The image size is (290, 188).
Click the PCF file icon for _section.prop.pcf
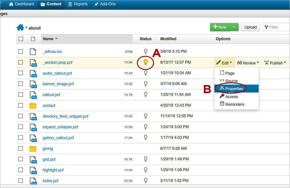pos(33,63)
